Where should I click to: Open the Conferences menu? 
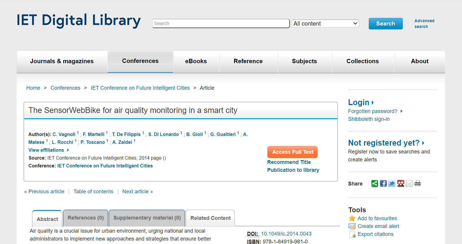click(x=140, y=61)
